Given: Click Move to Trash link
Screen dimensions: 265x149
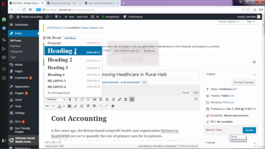Looking at the screenshot, I should point(214,130).
